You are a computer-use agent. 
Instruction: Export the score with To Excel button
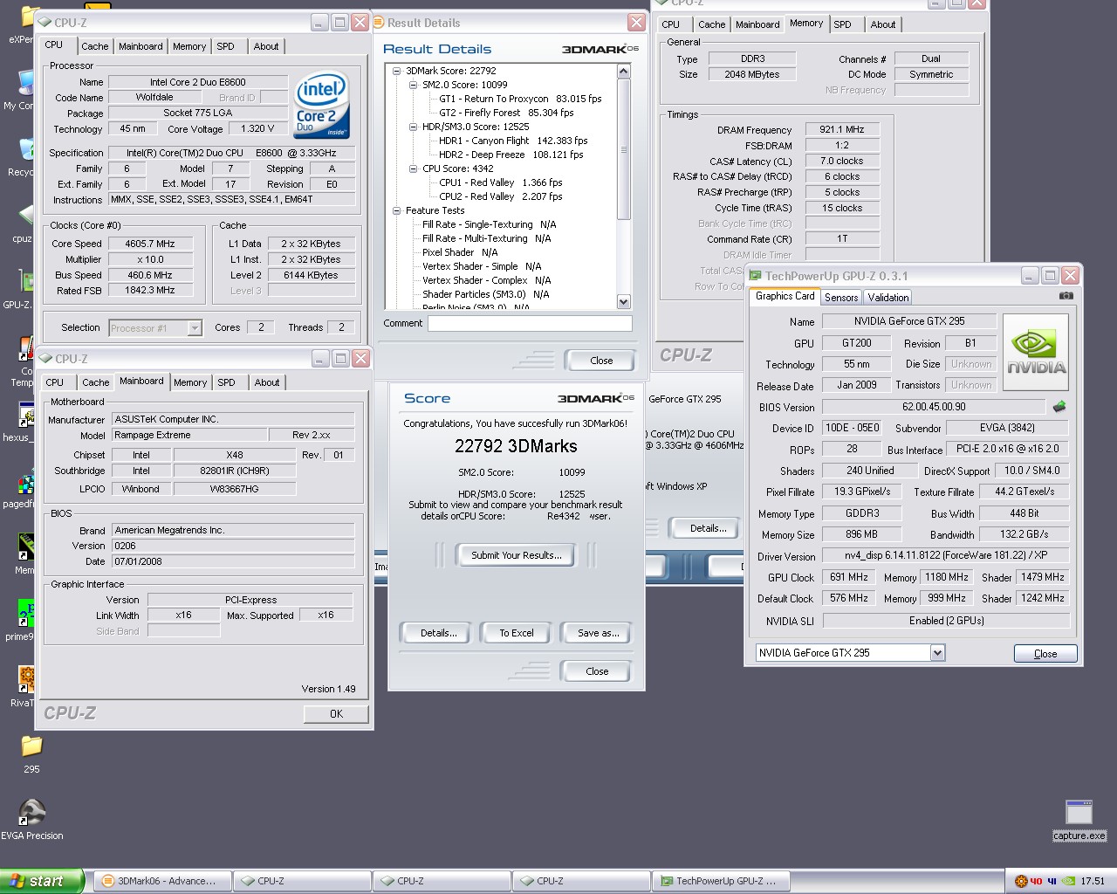516,633
